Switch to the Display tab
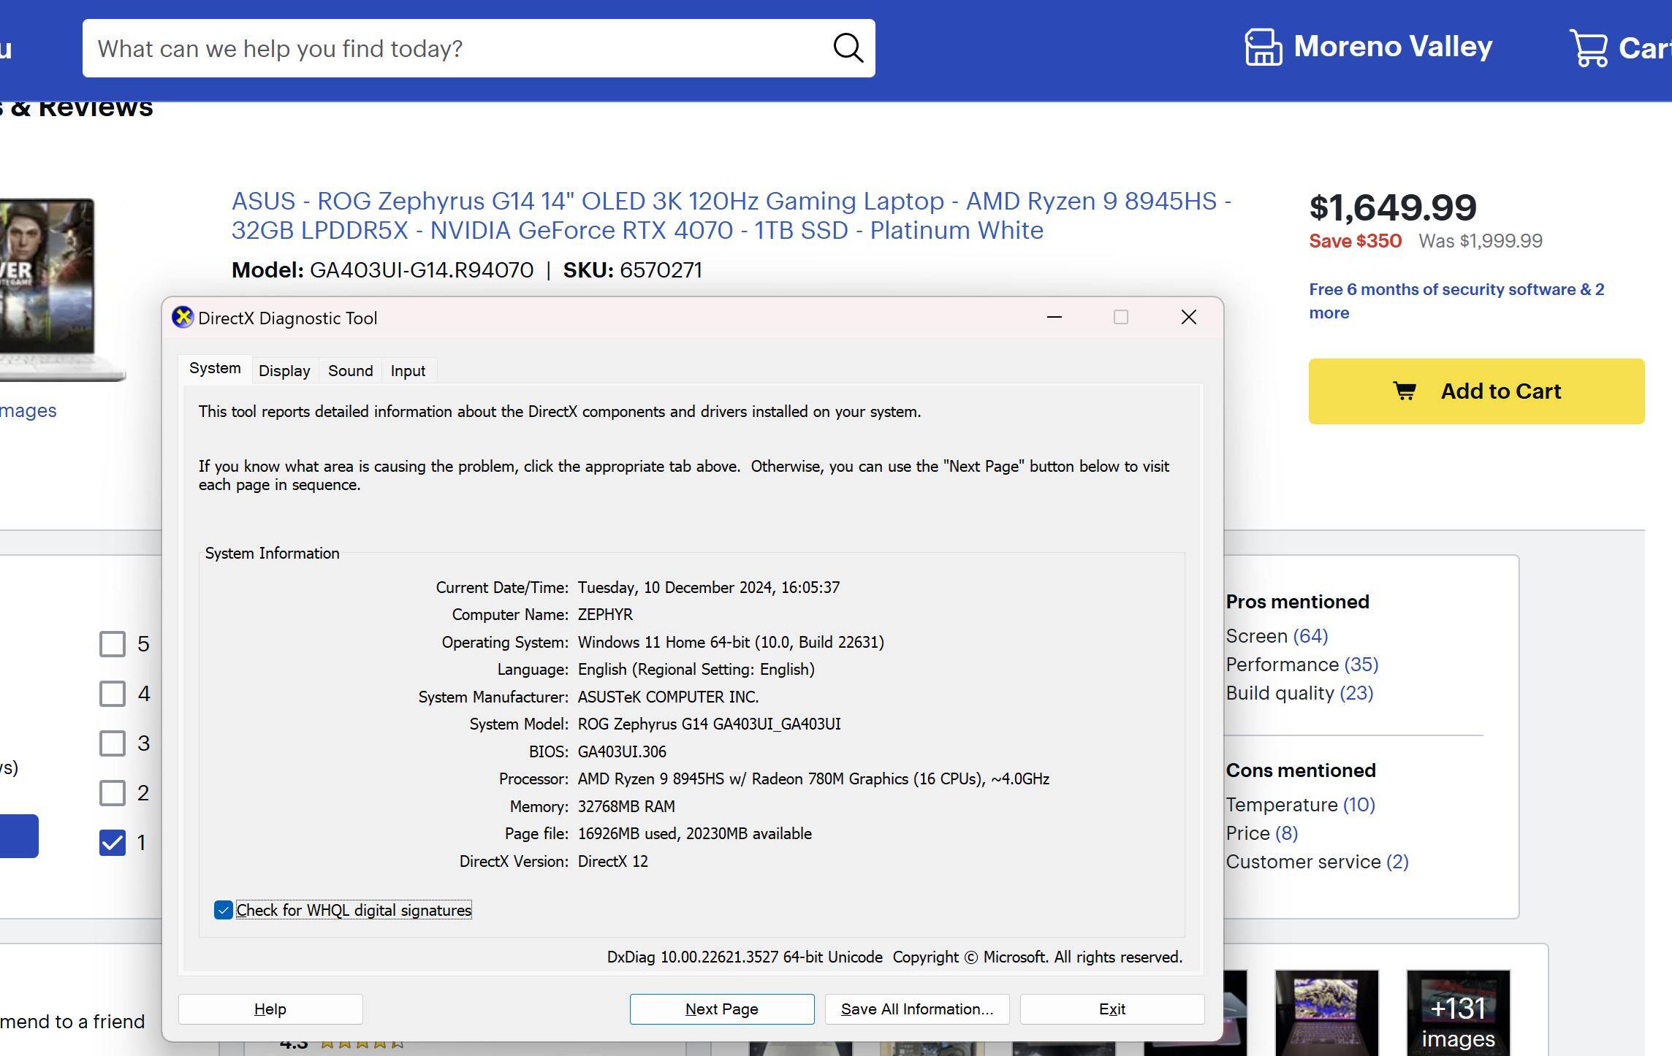 point(284,371)
